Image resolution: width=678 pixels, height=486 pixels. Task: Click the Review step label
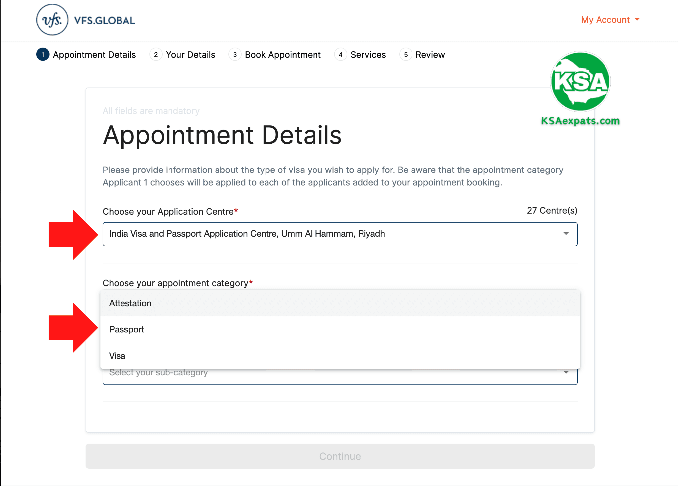point(430,55)
